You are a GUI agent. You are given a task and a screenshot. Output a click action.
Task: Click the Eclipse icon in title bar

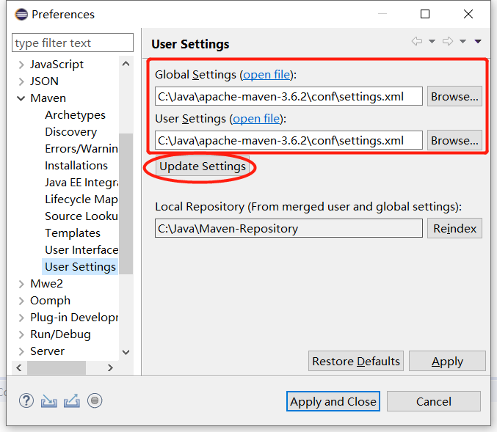pyautogui.click(x=21, y=14)
